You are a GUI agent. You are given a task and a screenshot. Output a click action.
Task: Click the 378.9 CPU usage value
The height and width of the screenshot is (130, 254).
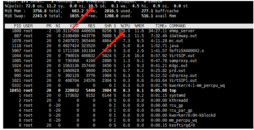[x=124, y=31]
